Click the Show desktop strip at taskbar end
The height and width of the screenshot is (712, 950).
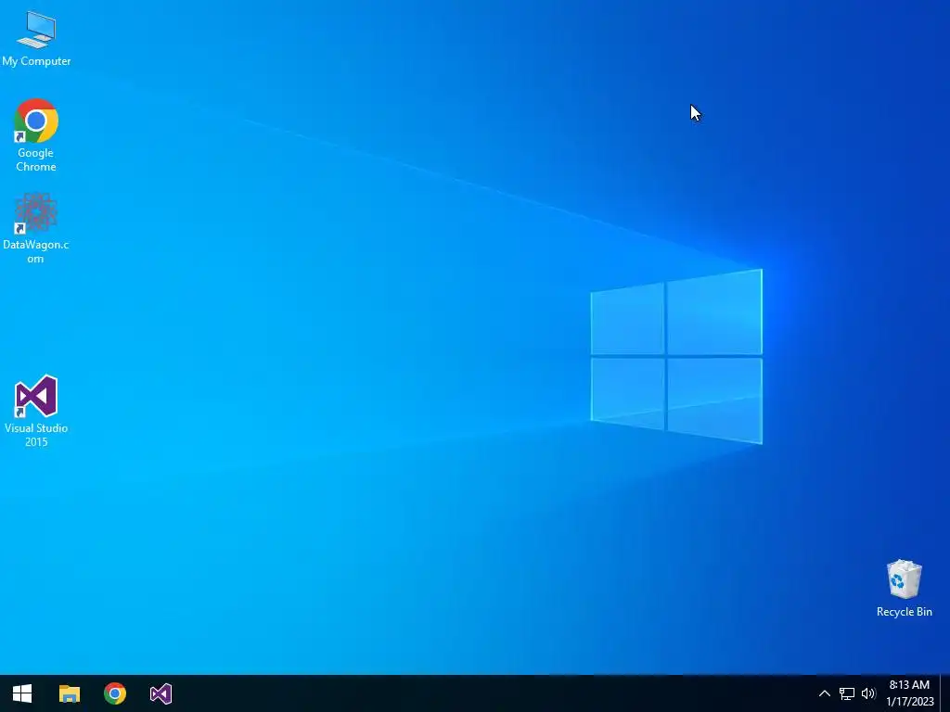[944, 693]
